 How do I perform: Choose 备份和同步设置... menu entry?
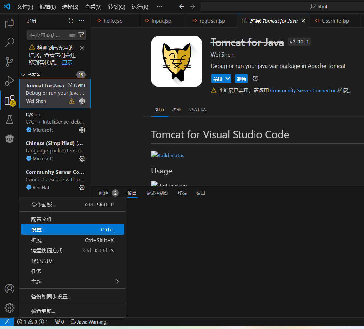(x=72, y=297)
